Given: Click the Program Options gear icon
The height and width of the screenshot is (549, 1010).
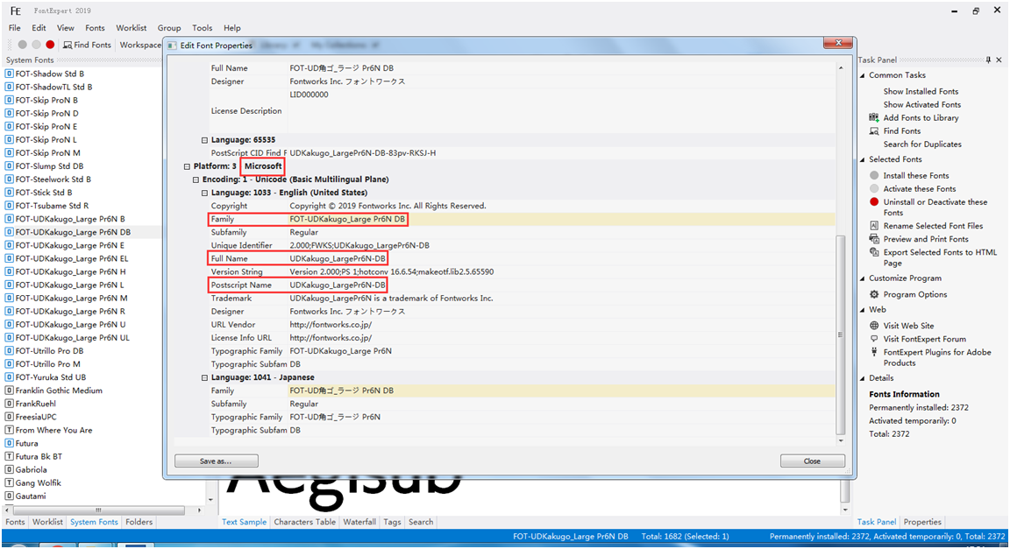Looking at the screenshot, I should point(874,294).
